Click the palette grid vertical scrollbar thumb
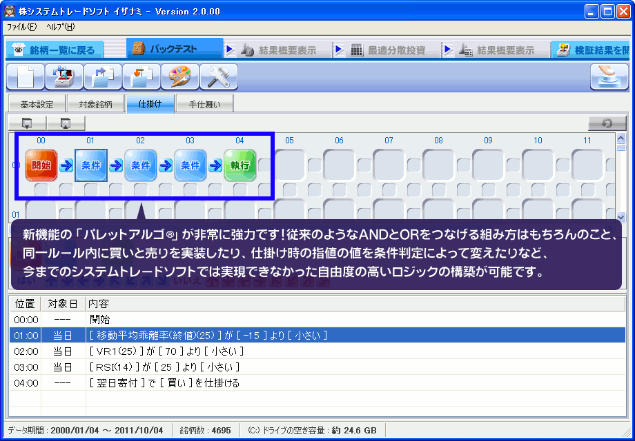 coord(621,147)
